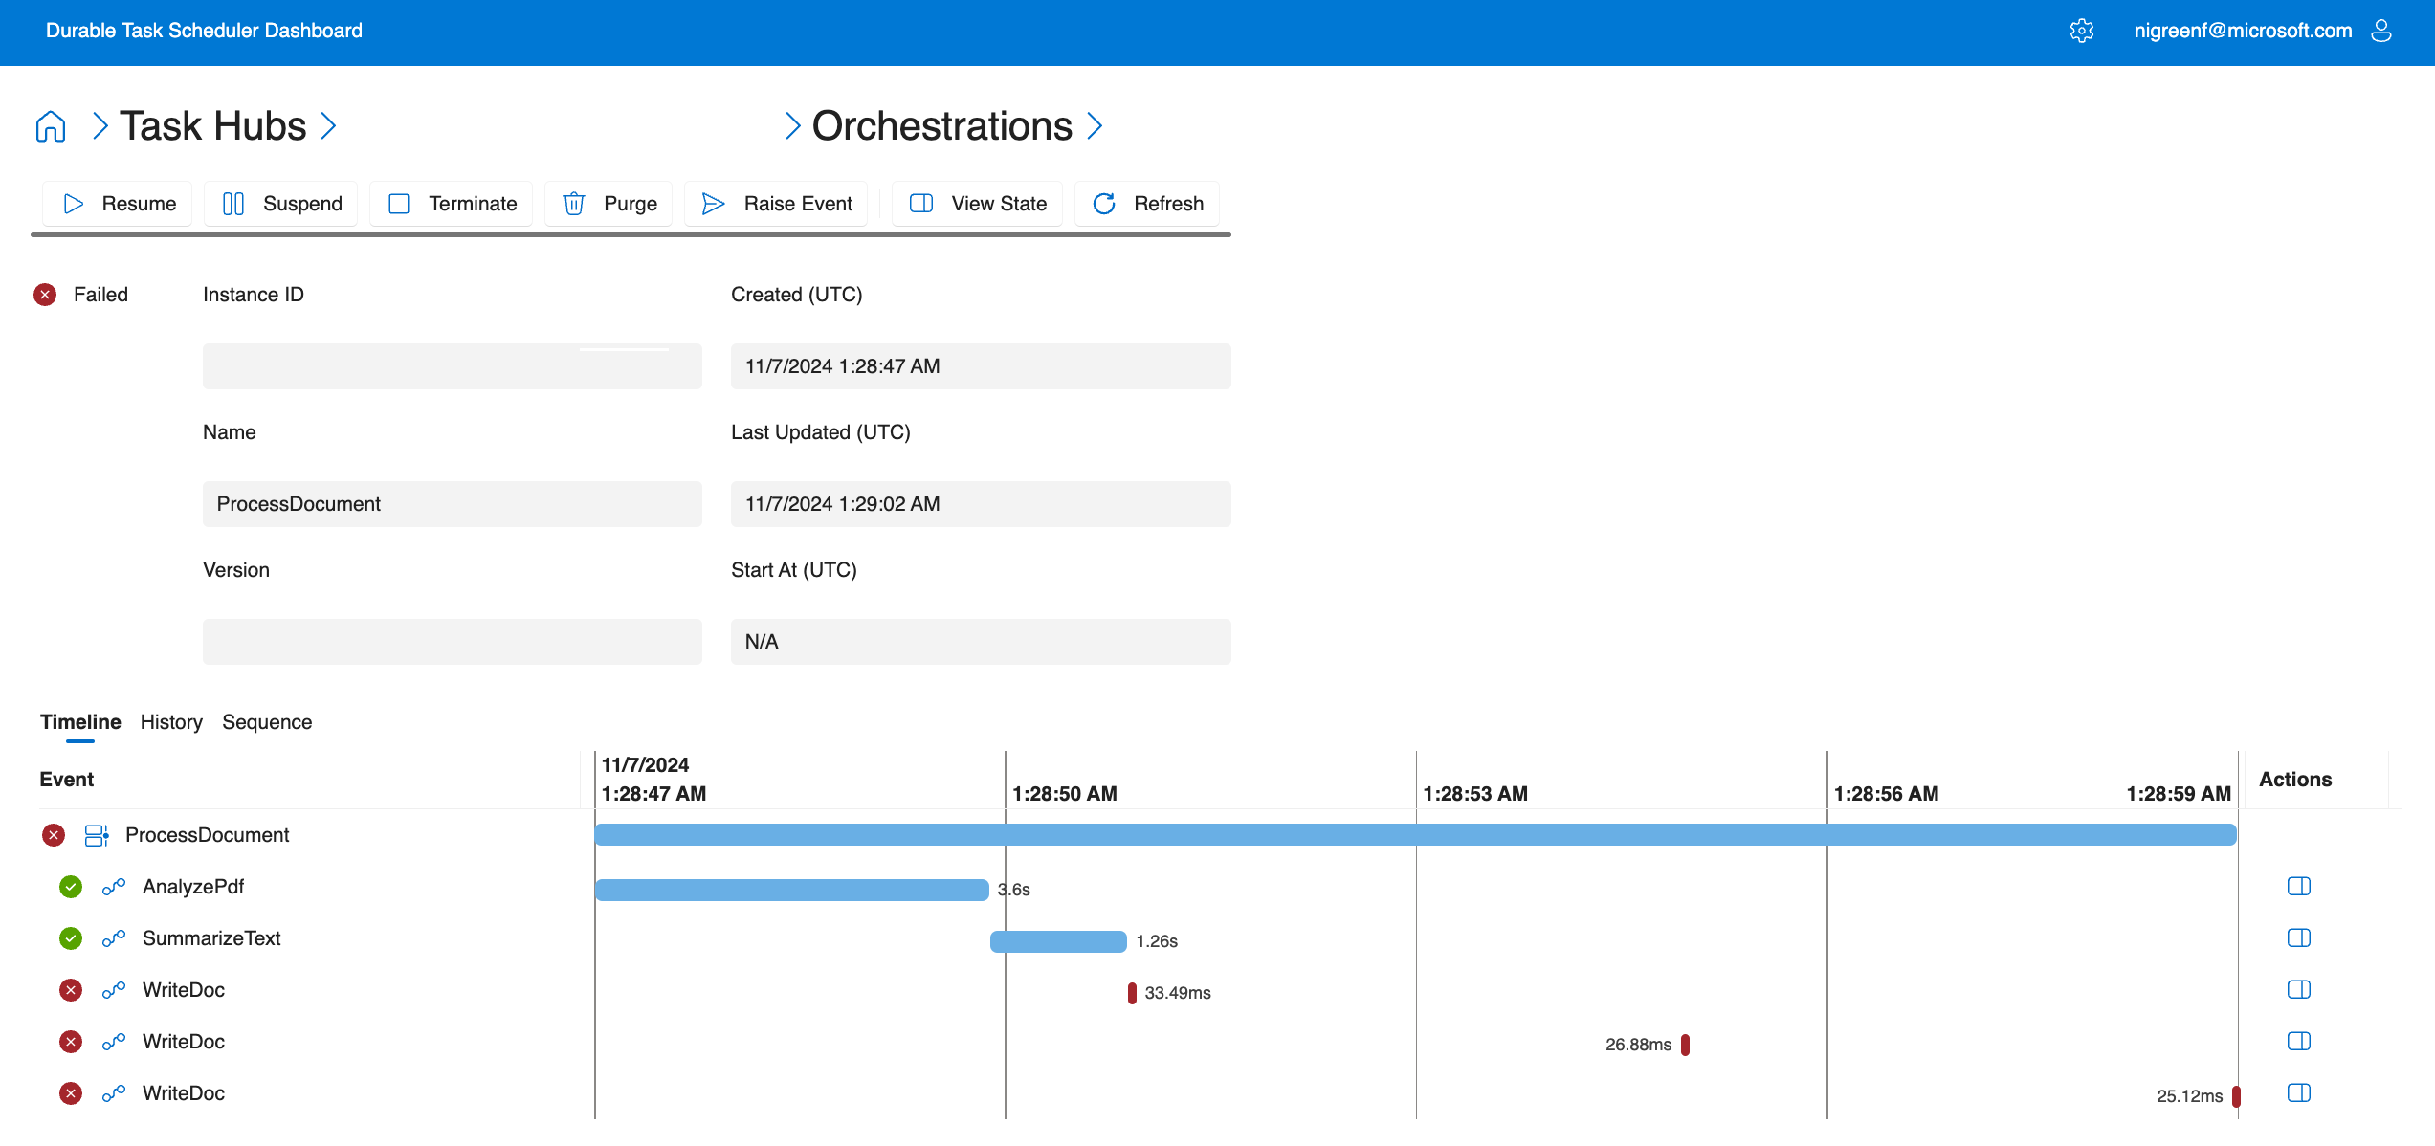Click the failed status icon beside ProcessDocument

tap(54, 834)
